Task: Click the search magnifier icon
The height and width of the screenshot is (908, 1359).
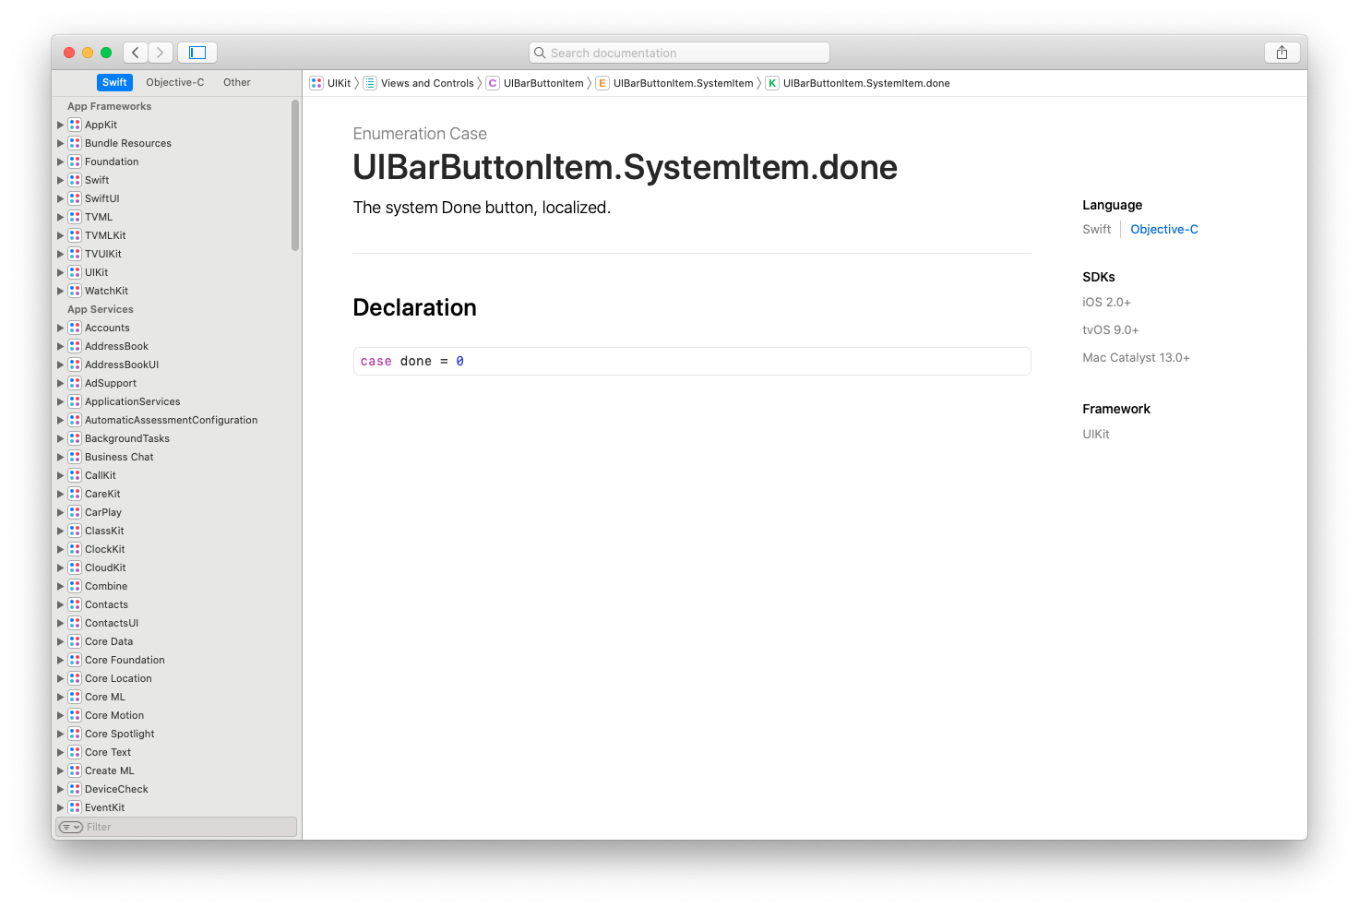Action: coord(540,53)
